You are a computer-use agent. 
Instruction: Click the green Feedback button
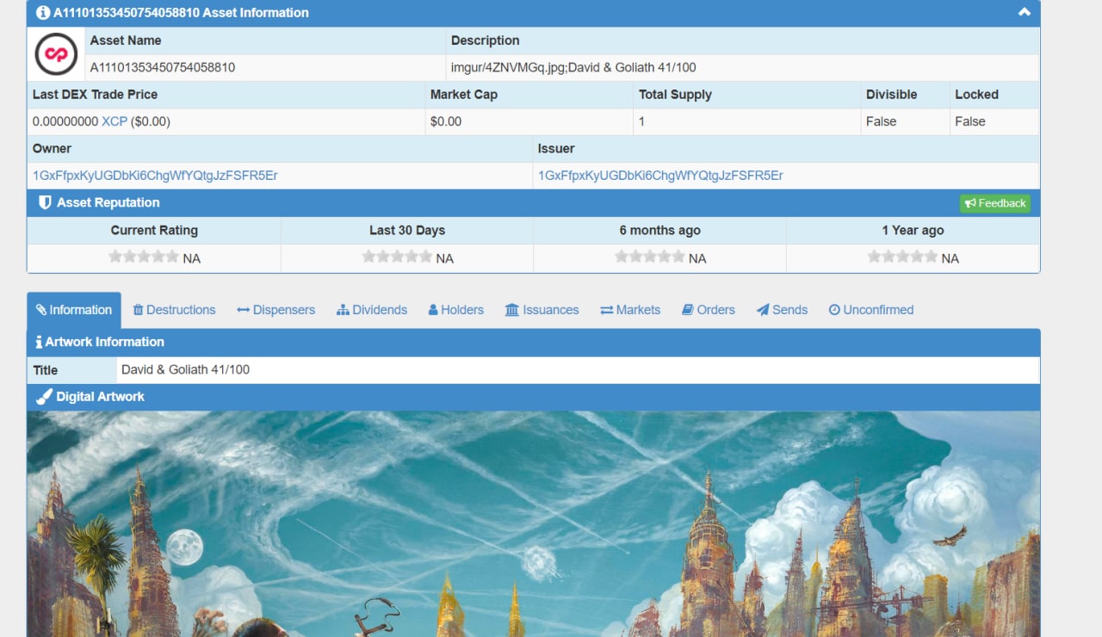tap(995, 203)
